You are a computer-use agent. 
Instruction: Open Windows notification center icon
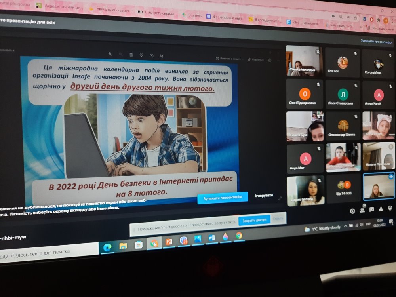tap(391, 222)
